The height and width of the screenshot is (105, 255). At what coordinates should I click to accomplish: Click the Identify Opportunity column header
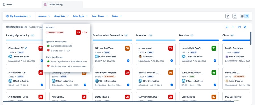coord(18,35)
